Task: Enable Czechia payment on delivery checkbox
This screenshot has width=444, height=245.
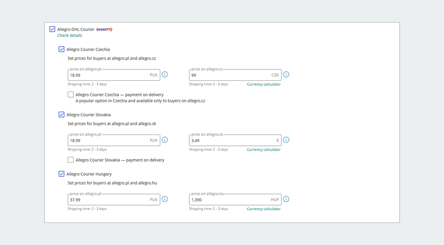Action: coord(71,95)
